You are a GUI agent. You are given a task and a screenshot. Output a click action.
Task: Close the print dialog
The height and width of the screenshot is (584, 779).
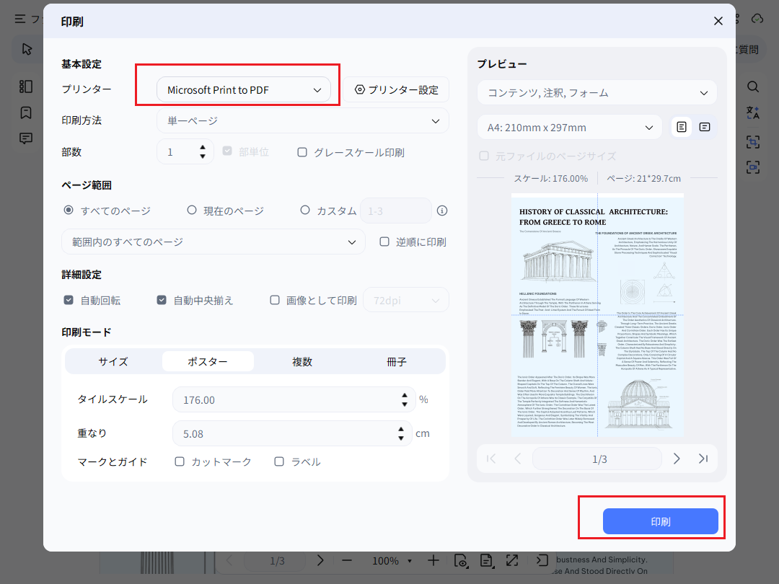[x=718, y=21]
